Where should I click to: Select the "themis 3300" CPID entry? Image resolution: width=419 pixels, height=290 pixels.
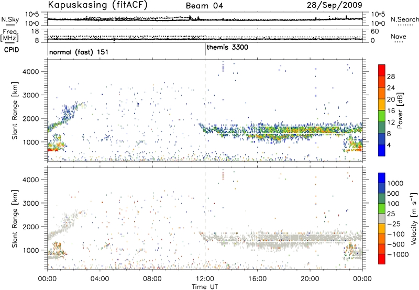[227, 47]
